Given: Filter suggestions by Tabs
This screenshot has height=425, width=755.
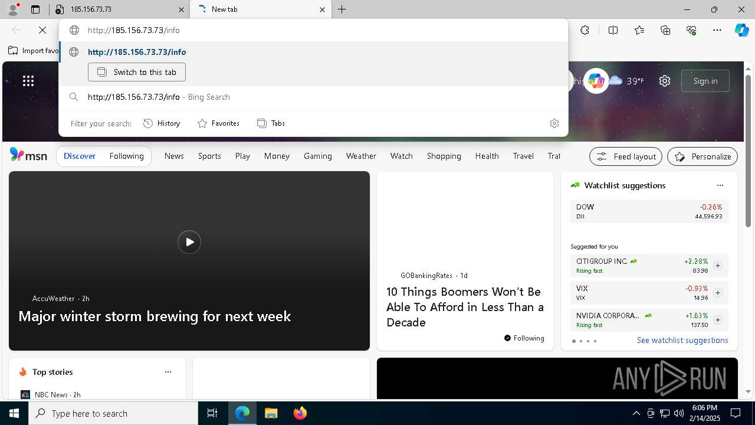Looking at the screenshot, I should [x=271, y=123].
